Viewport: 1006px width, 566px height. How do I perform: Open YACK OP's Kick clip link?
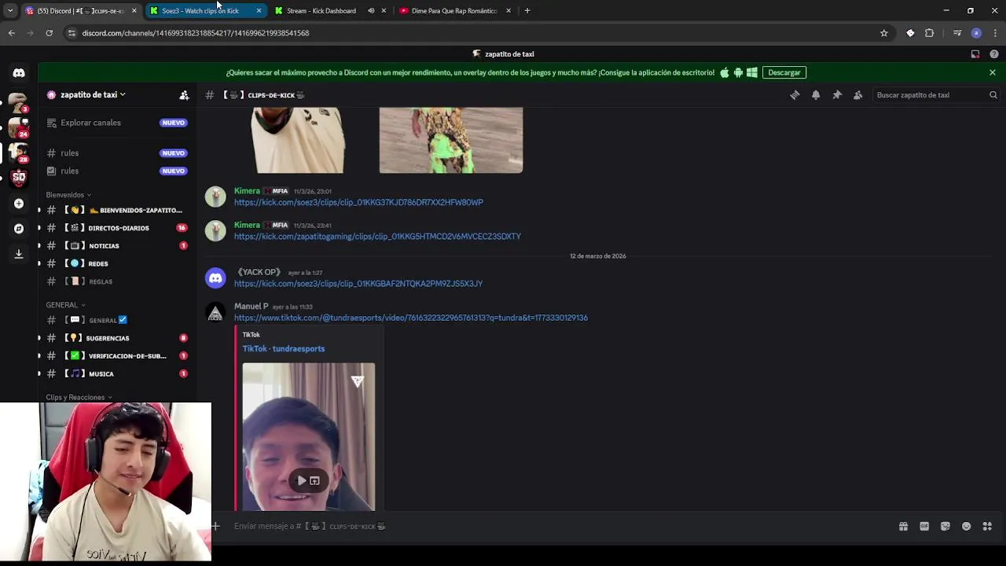358,284
